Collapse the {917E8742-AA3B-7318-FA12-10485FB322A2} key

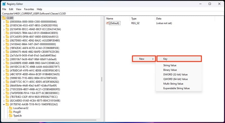4,104
